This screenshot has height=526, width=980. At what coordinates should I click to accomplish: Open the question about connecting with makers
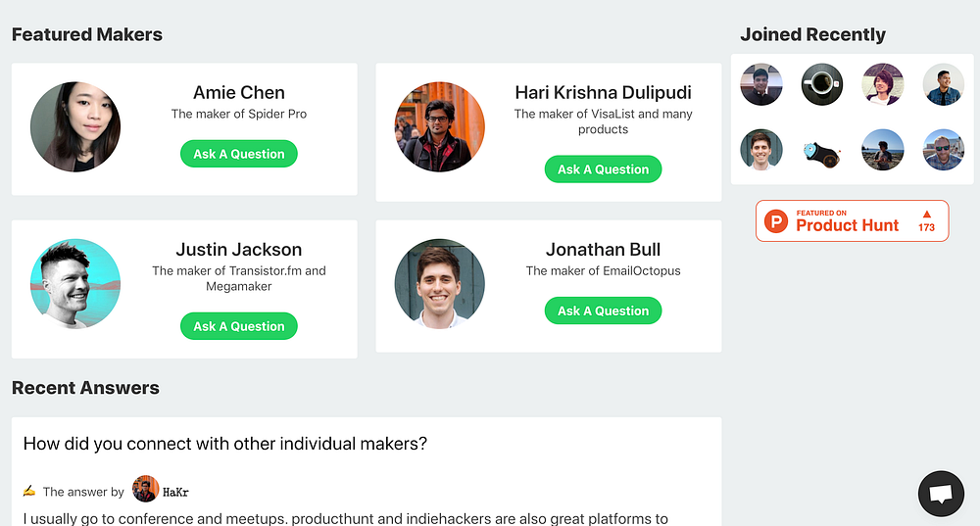(225, 444)
